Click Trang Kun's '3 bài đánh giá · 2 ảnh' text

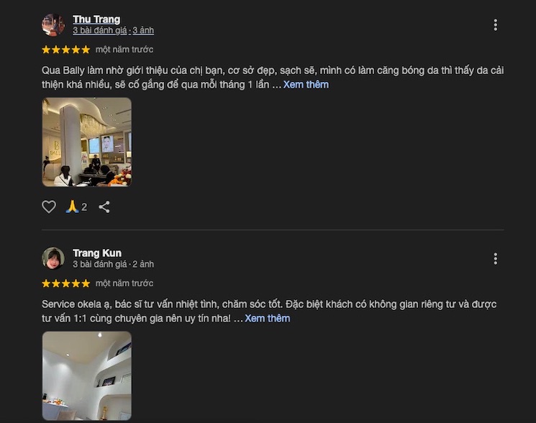coord(113,264)
